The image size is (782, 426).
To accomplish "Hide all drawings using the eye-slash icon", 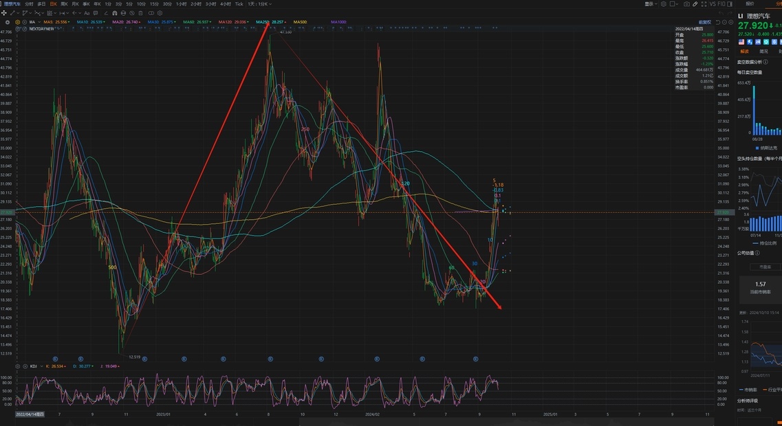I will pos(132,13).
